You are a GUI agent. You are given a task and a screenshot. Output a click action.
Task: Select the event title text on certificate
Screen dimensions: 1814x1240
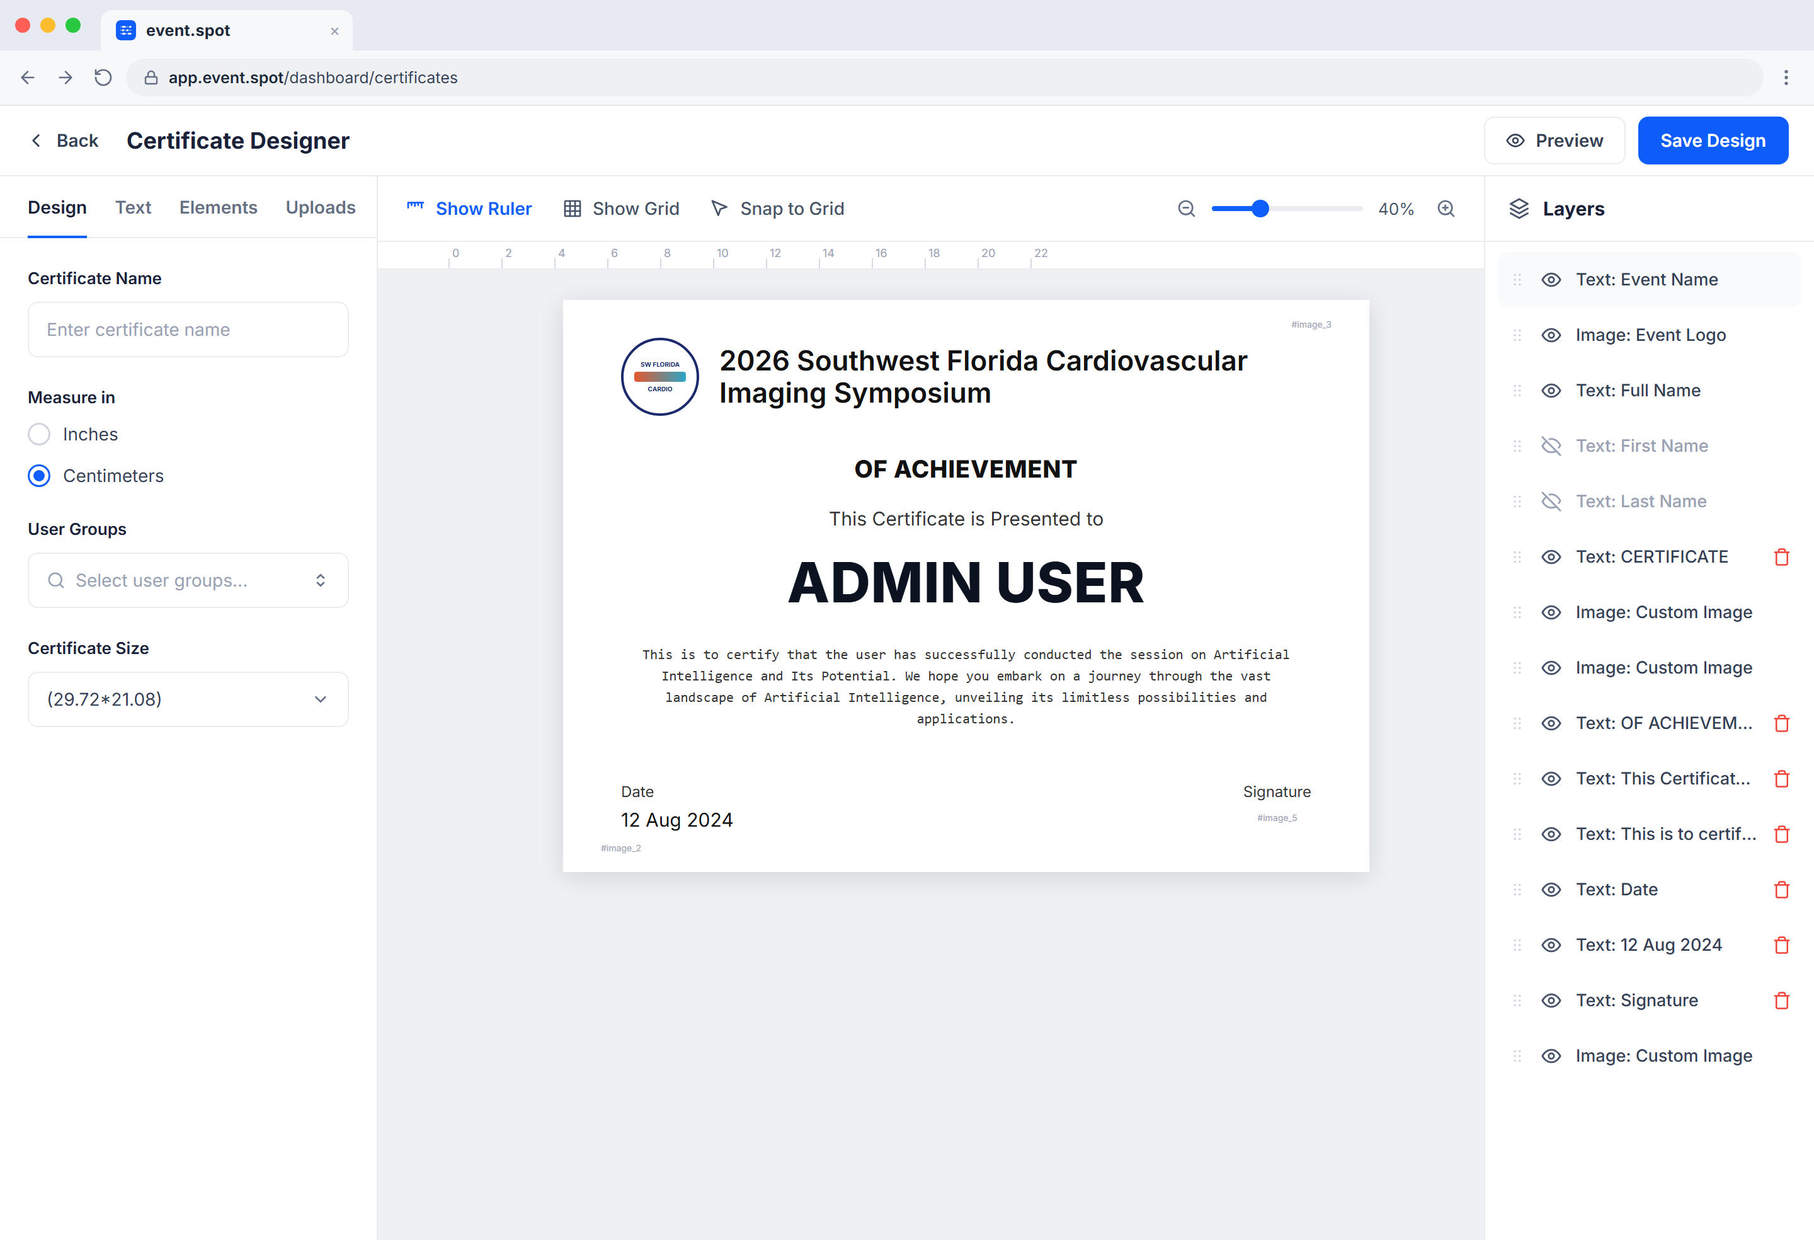[x=983, y=376]
